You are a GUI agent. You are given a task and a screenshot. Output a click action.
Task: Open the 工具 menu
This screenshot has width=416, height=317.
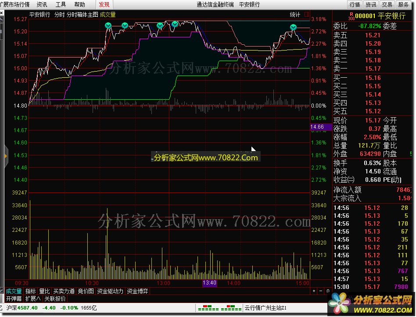61,4
